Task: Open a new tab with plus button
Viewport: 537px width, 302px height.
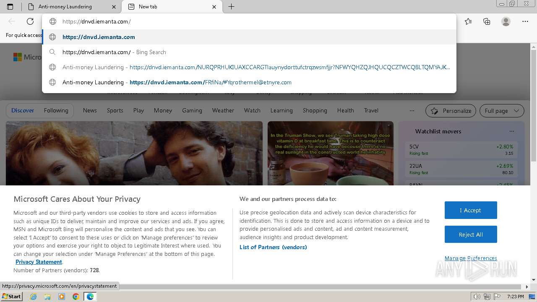Action: point(231,7)
